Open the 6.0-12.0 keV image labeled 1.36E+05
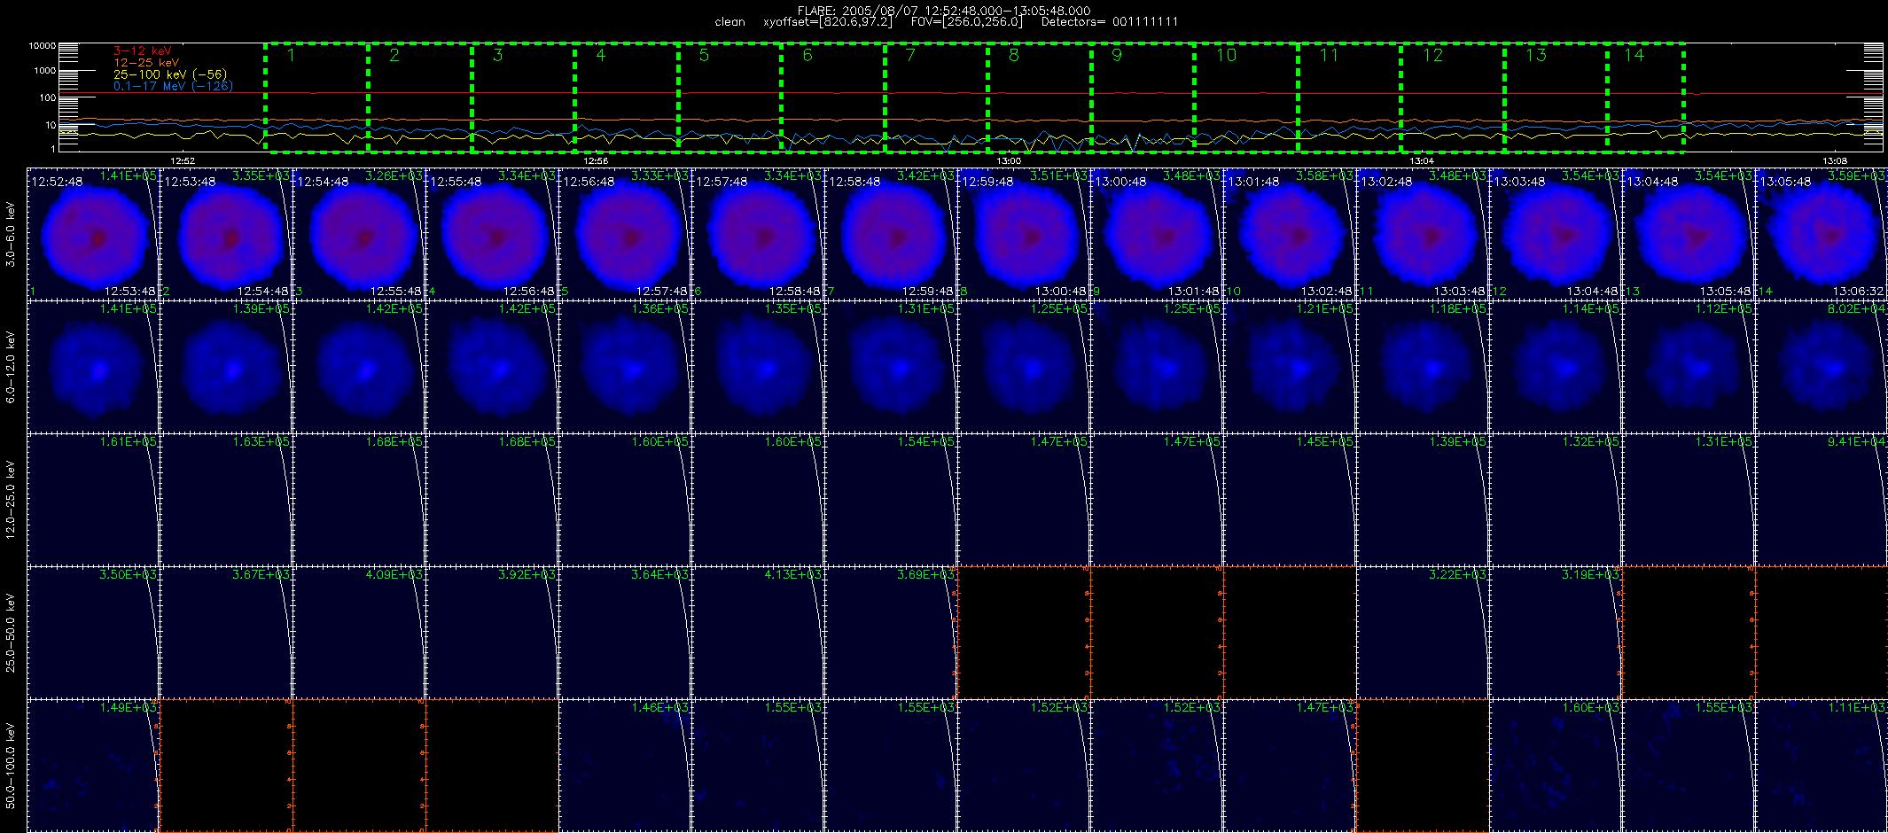Screen dimensions: 1888x833 coord(625,367)
